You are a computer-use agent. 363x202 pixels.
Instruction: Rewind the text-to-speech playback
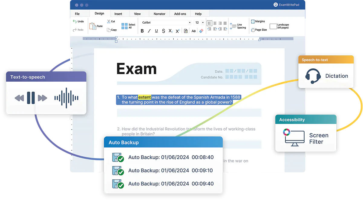pos(19,98)
